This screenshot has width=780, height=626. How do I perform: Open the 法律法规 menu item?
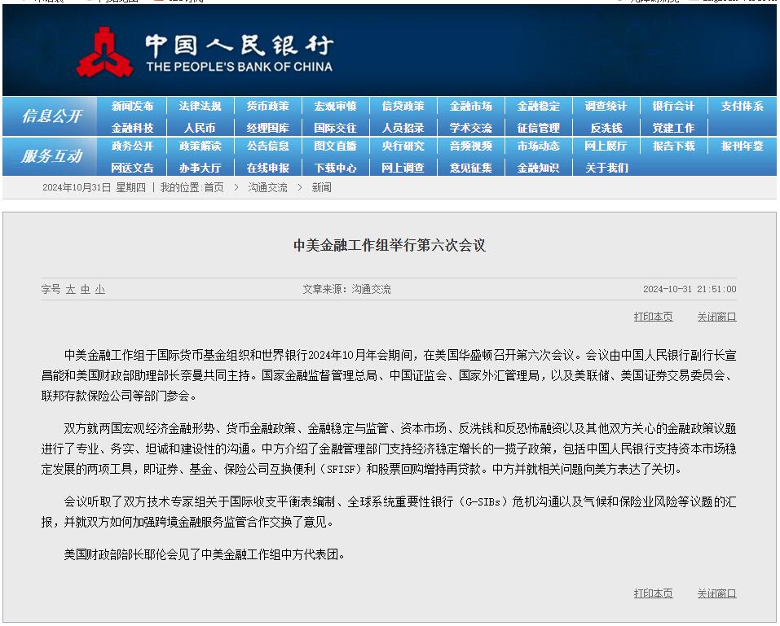pyautogui.click(x=200, y=107)
